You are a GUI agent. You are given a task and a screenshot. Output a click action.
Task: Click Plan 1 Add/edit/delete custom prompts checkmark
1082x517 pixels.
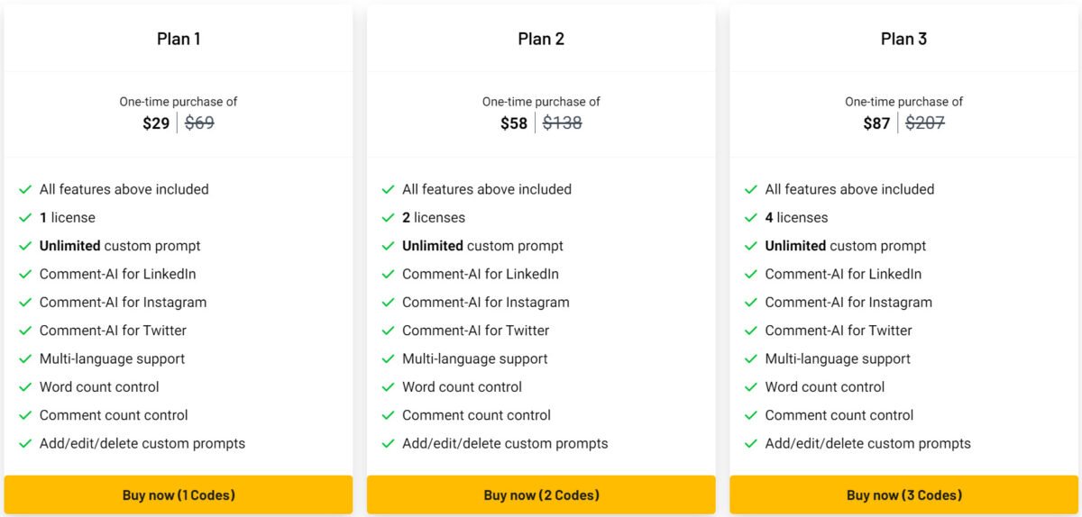pyautogui.click(x=25, y=444)
